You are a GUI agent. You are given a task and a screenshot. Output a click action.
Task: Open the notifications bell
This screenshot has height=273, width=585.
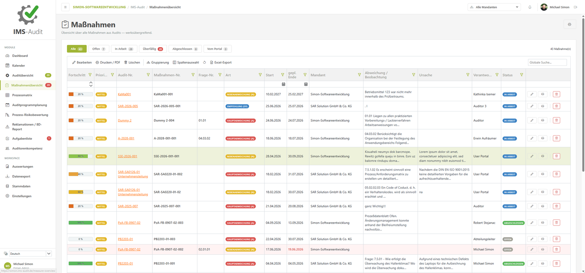tap(530, 7)
